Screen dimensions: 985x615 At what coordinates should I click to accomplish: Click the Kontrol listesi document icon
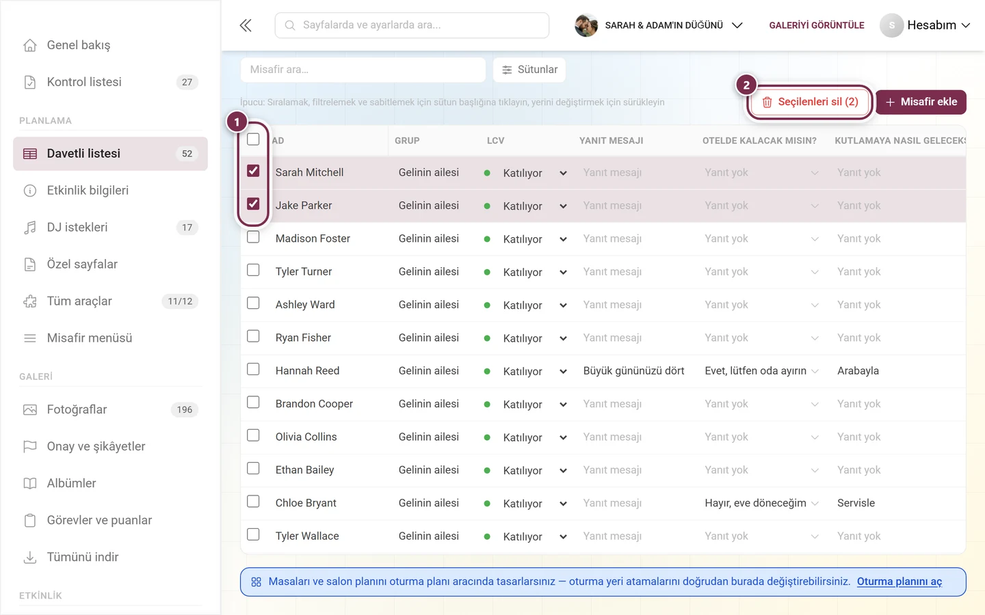click(x=30, y=82)
